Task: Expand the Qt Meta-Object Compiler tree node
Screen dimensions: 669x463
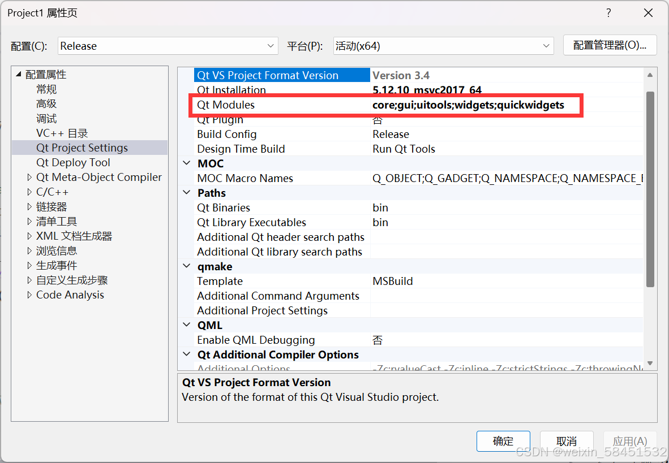Action: pyautogui.click(x=29, y=177)
